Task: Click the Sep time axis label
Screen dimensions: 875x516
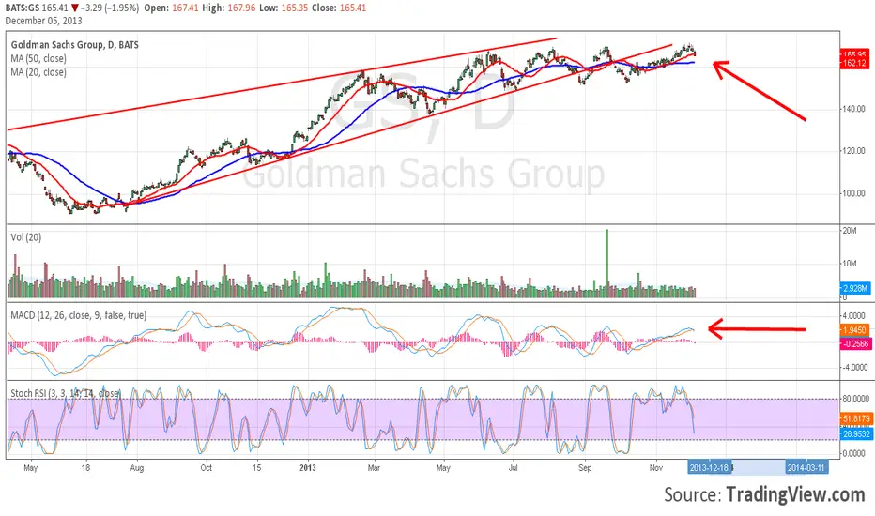Action: [x=585, y=467]
